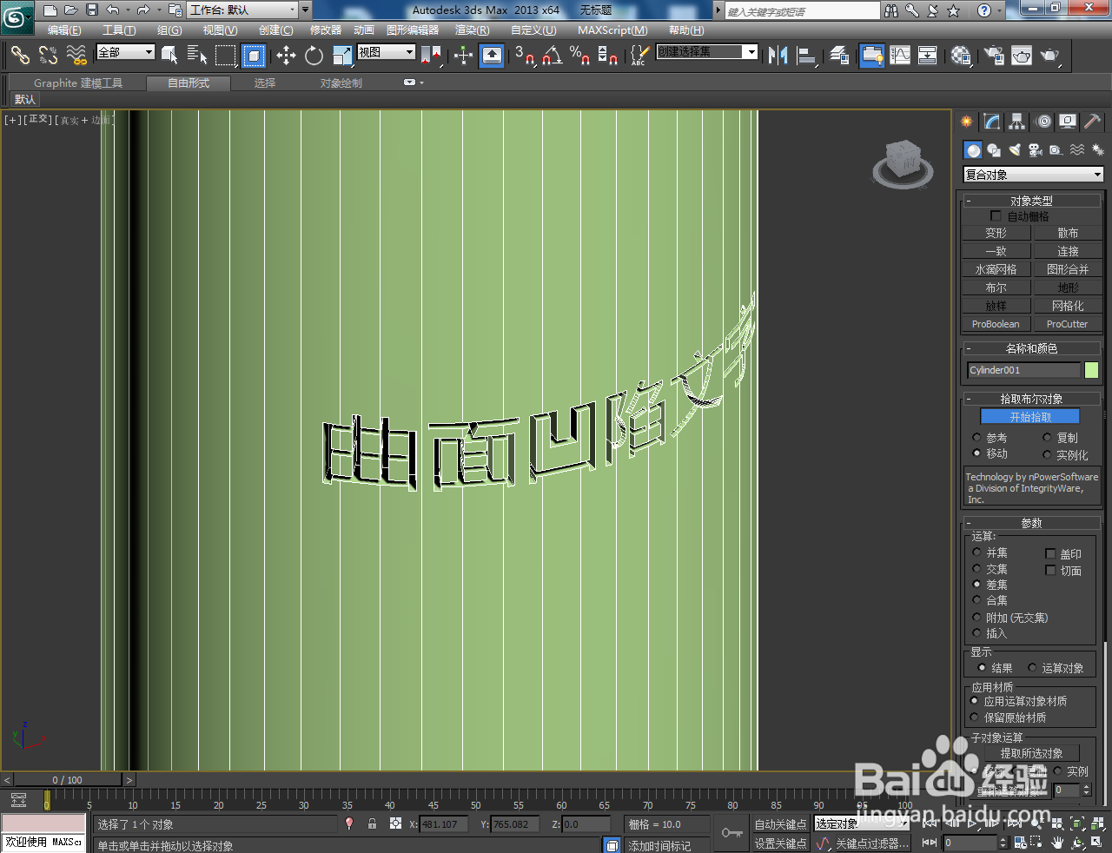The width and height of the screenshot is (1112, 853).
Task: Open the Utilities hammer panel
Action: coord(1092,122)
